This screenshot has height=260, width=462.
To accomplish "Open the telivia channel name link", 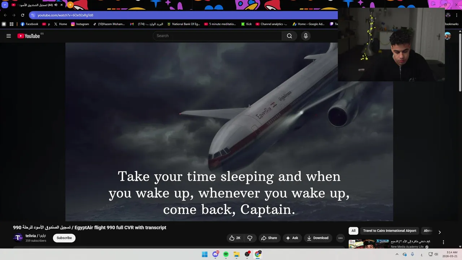I will click(36, 236).
